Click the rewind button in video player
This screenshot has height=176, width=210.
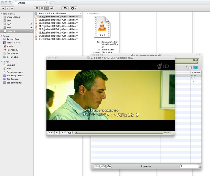coord(50,133)
